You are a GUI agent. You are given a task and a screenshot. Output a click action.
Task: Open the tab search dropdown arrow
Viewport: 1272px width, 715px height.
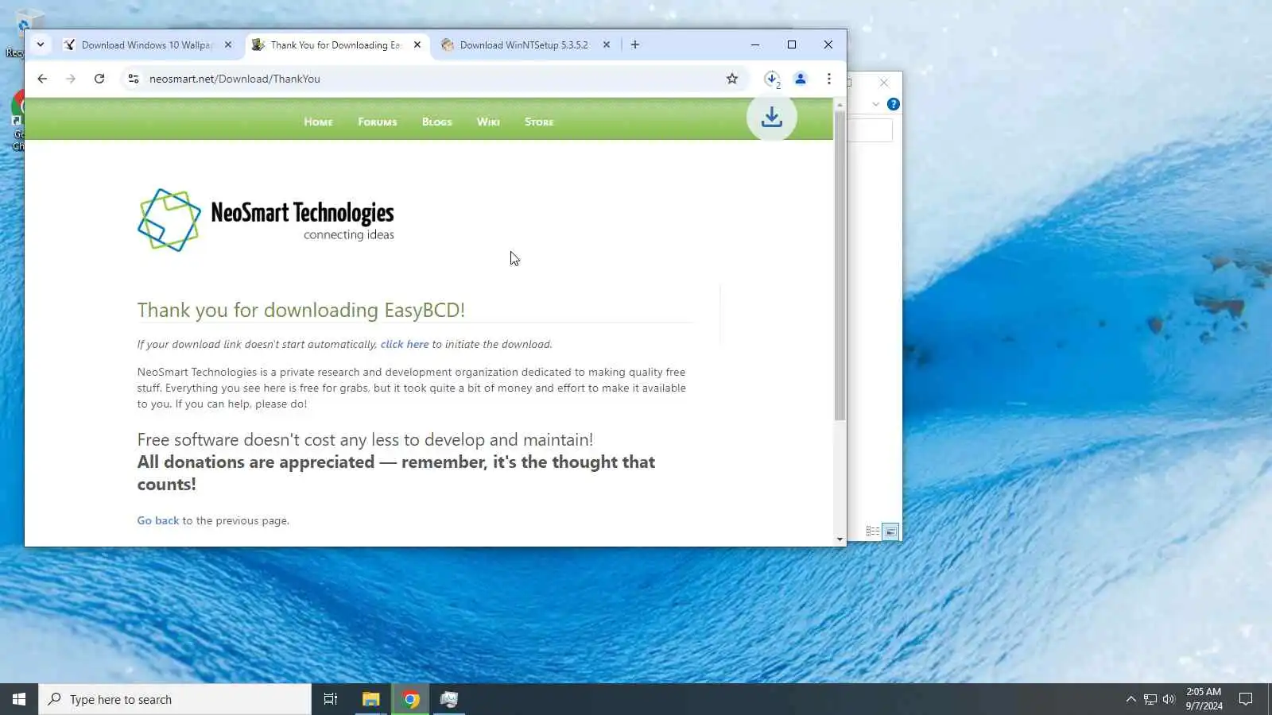41,44
